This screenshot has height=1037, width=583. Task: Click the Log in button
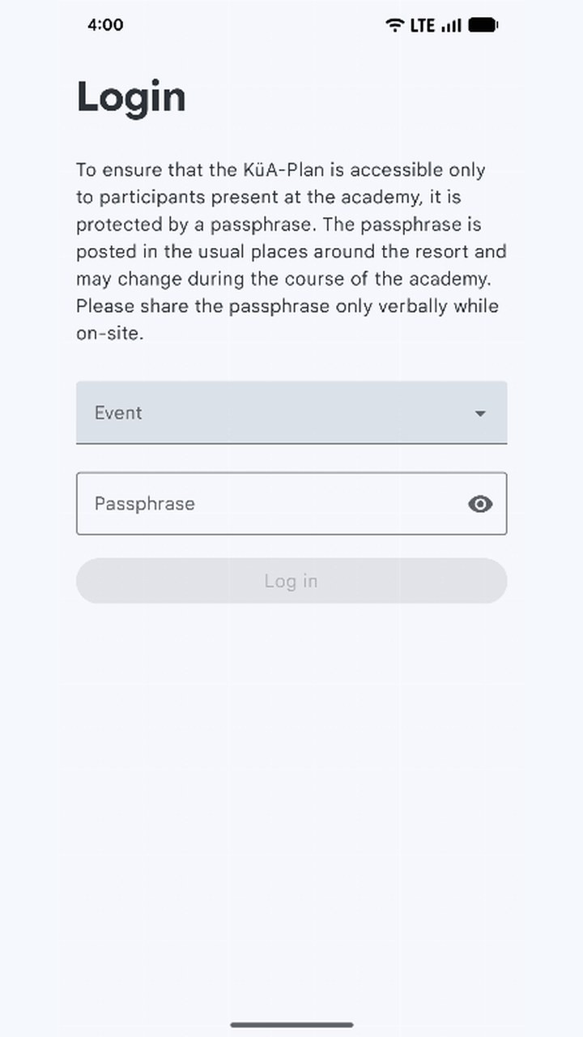pyautogui.click(x=291, y=581)
